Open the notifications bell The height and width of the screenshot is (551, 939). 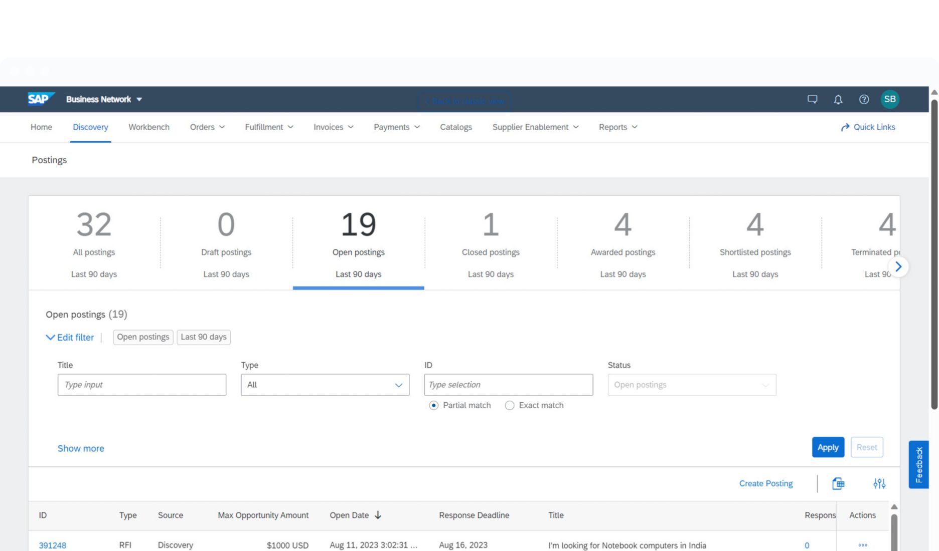(x=838, y=99)
